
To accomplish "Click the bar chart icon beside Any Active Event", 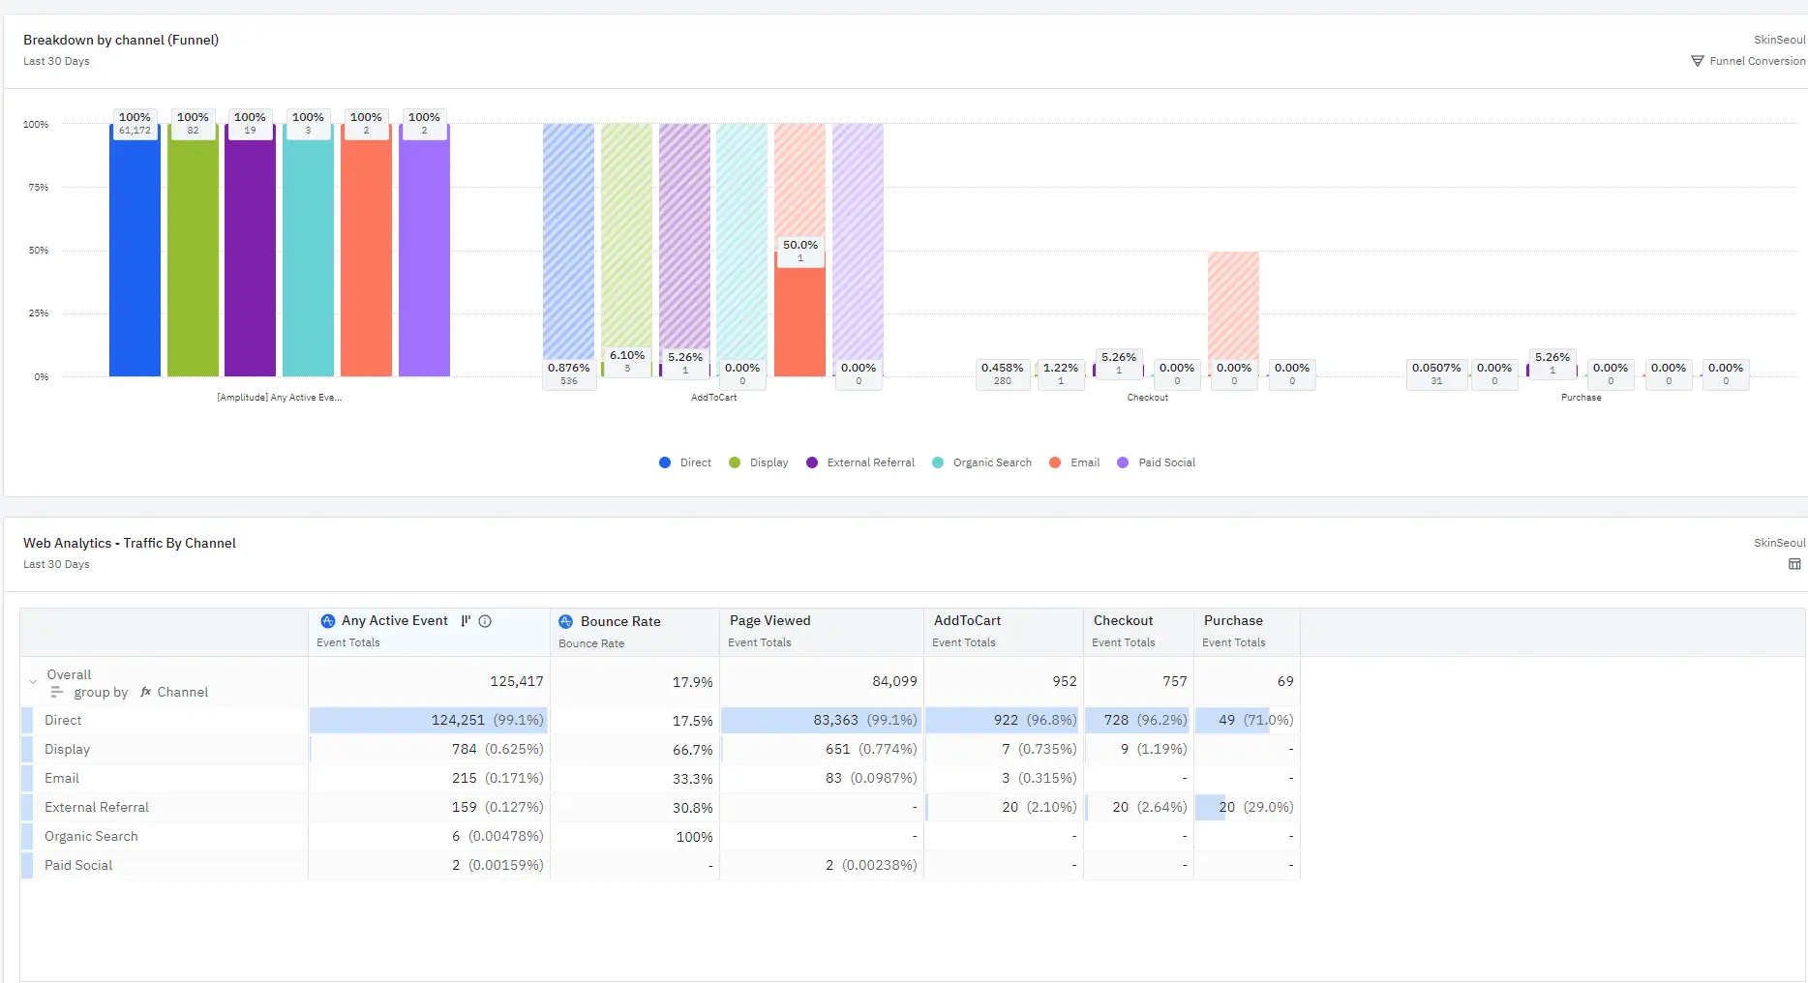I will click(x=466, y=621).
